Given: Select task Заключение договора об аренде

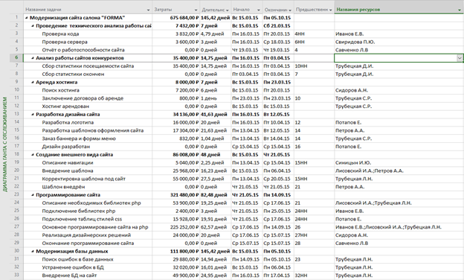Looking at the screenshot, I should (83, 98).
